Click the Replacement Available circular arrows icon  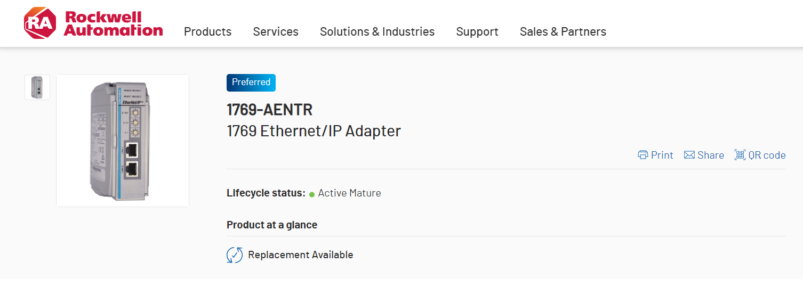click(x=235, y=255)
